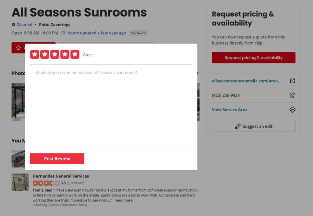Open See hours button
The image size is (313, 216).
tap(138, 33)
